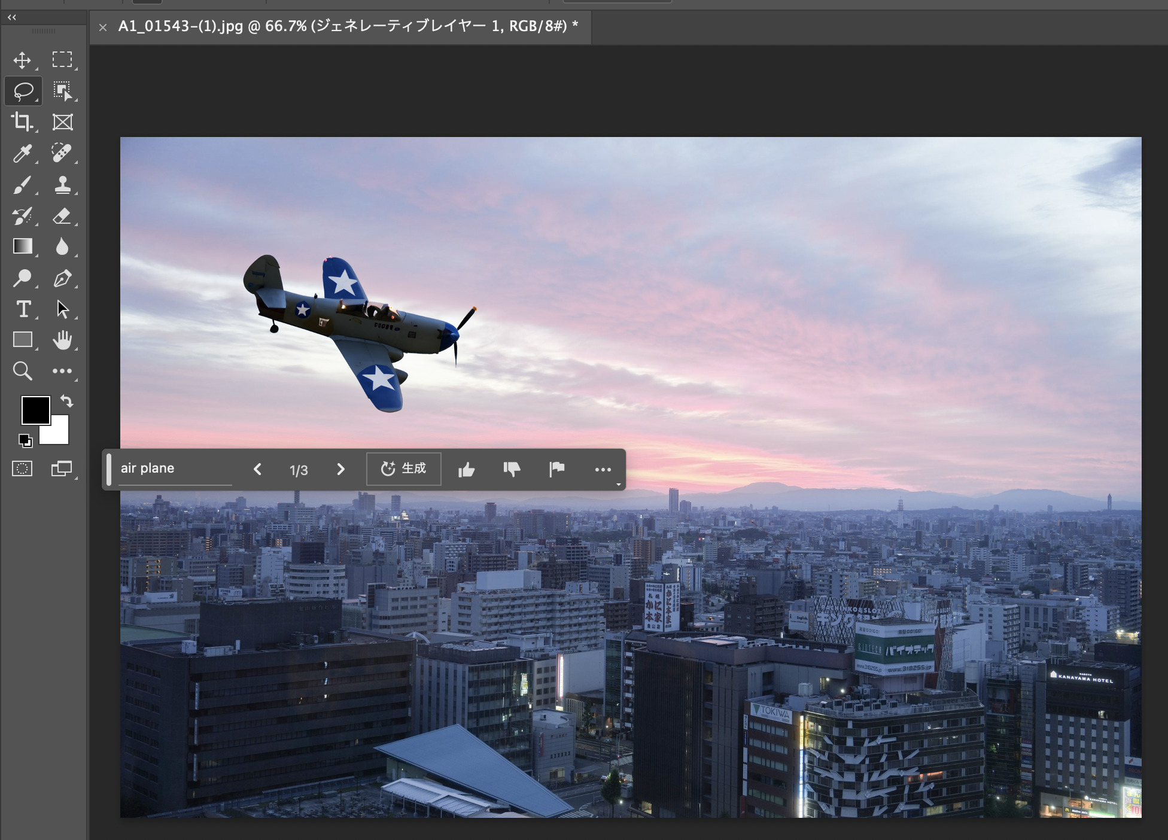Swap foreground and background colors
The height and width of the screenshot is (840, 1168).
(x=67, y=401)
